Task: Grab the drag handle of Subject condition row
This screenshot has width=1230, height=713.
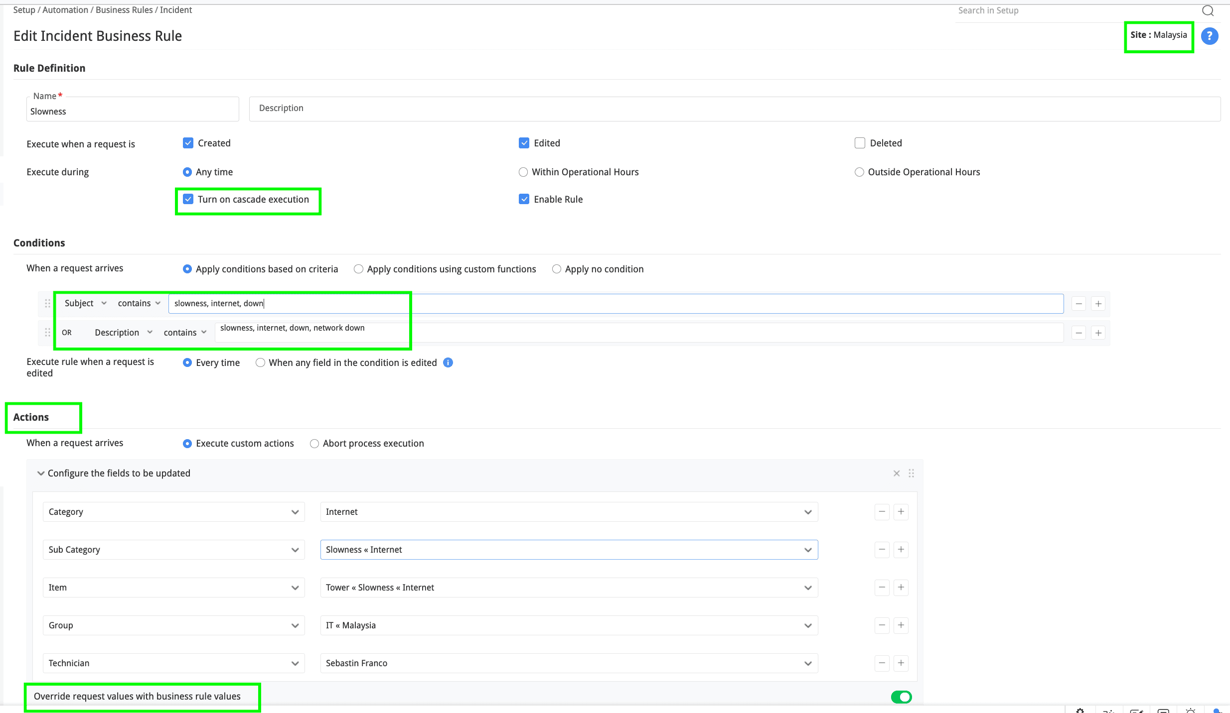Action: pyautogui.click(x=47, y=303)
